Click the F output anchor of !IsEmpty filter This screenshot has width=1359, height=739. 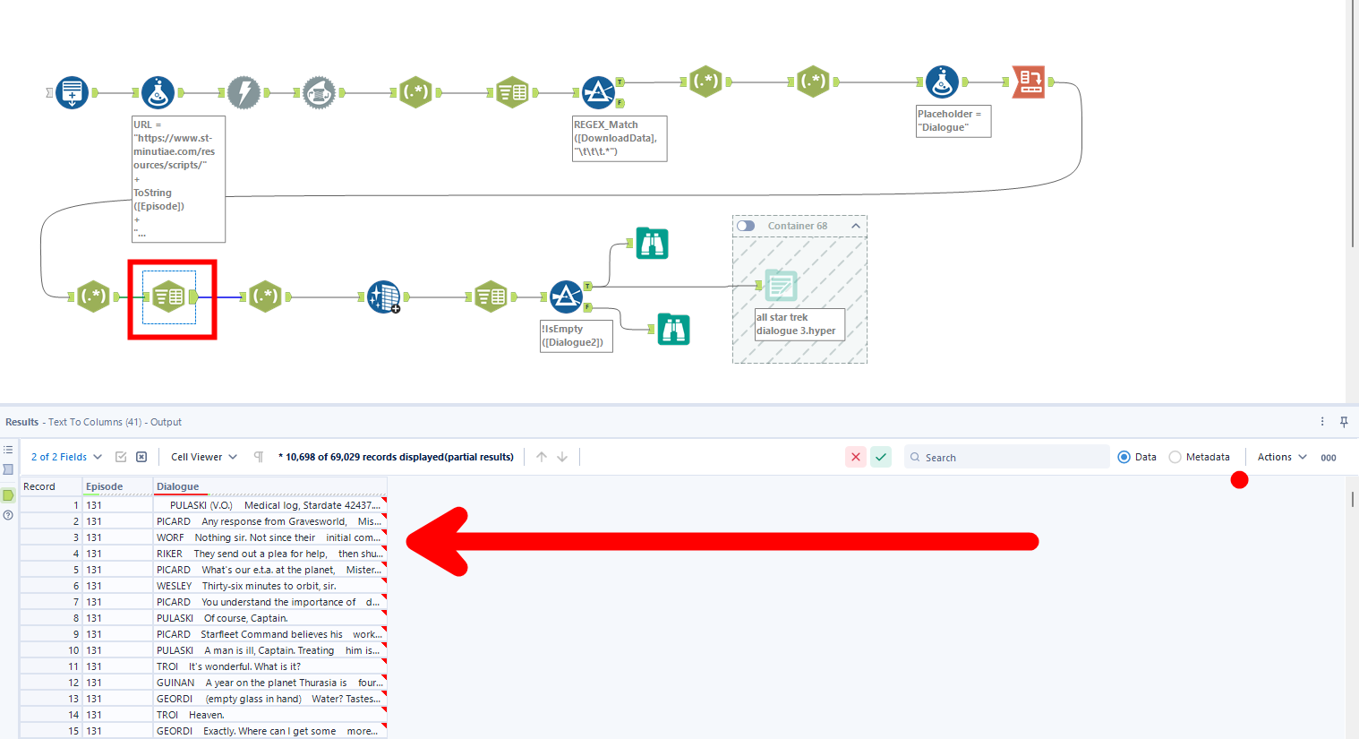tap(587, 307)
